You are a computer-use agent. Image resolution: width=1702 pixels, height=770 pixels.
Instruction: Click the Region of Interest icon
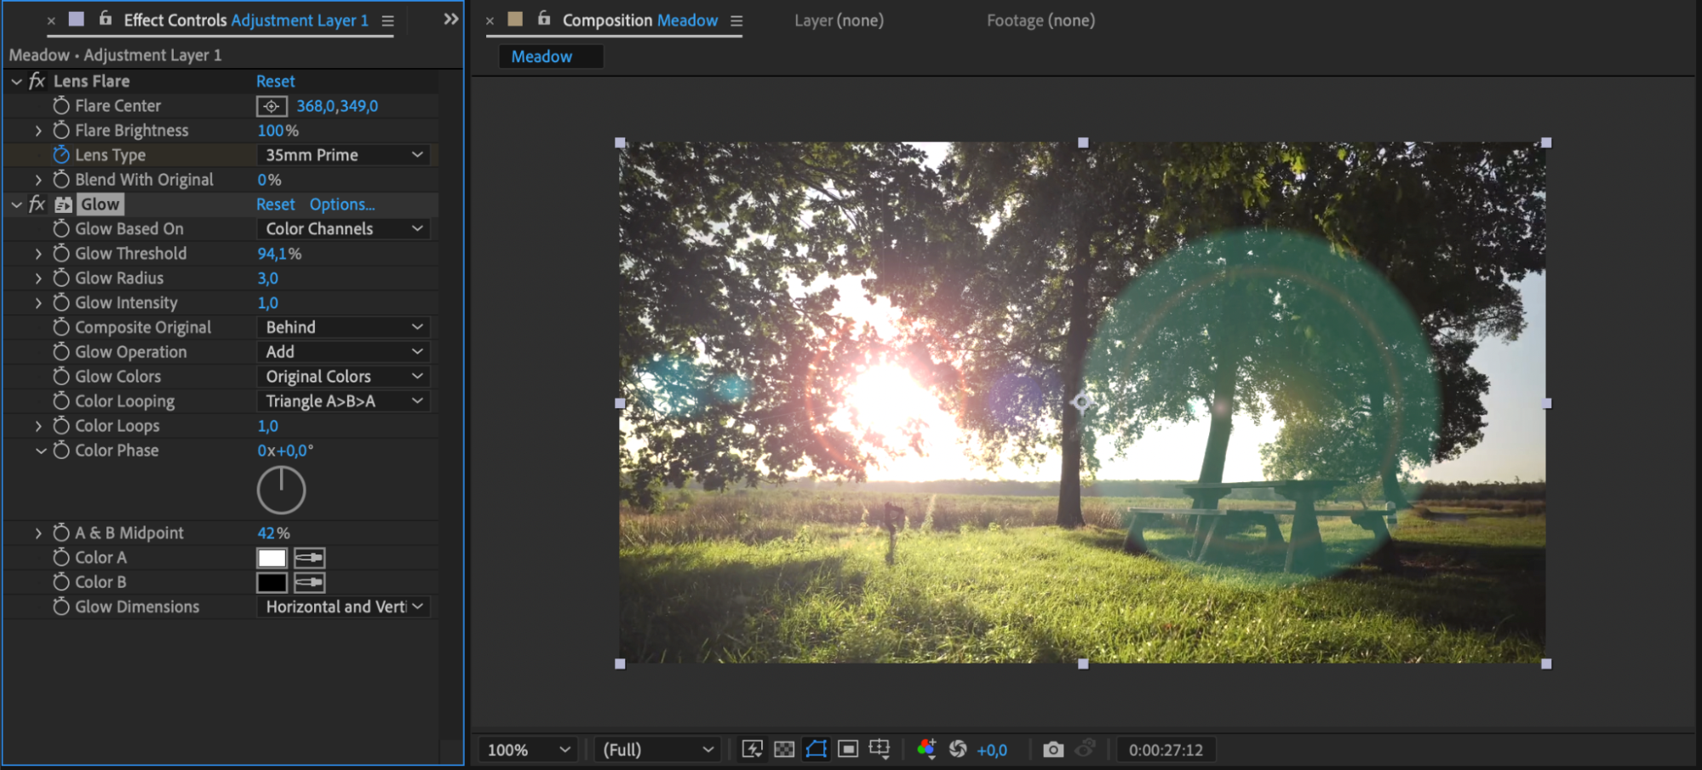point(847,750)
